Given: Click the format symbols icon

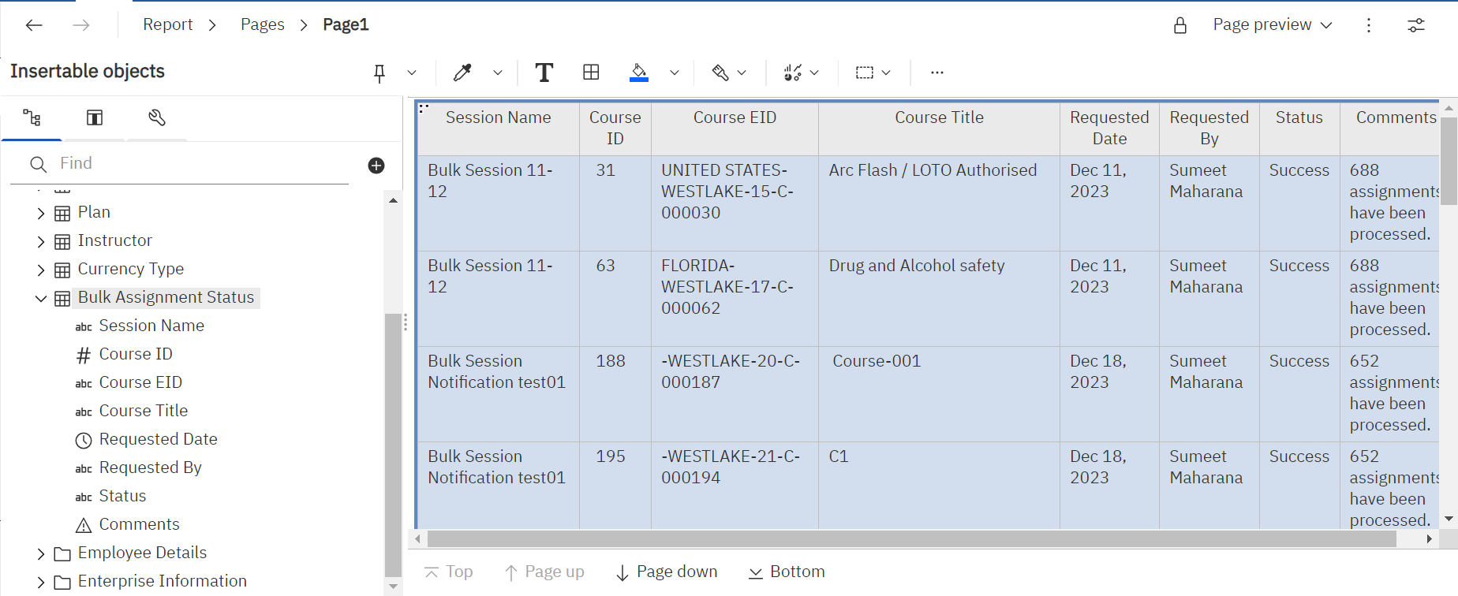Looking at the screenshot, I should [x=792, y=73].
